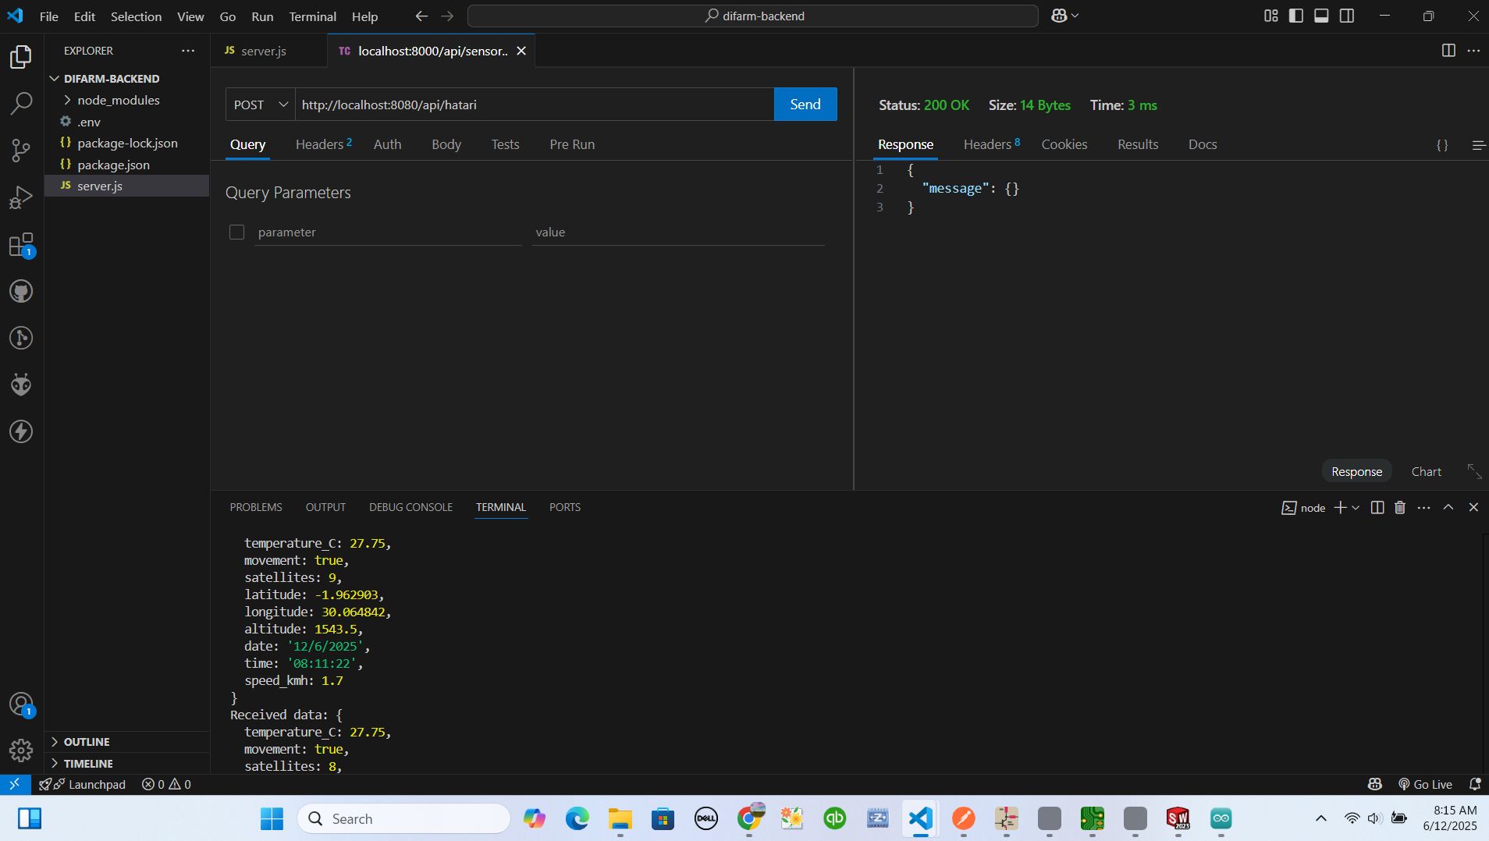Image resolution: width=1489 pixels, height=841 pixels.
Task: Click the difarm-backend command center search
Action: [x=753, y=16]
